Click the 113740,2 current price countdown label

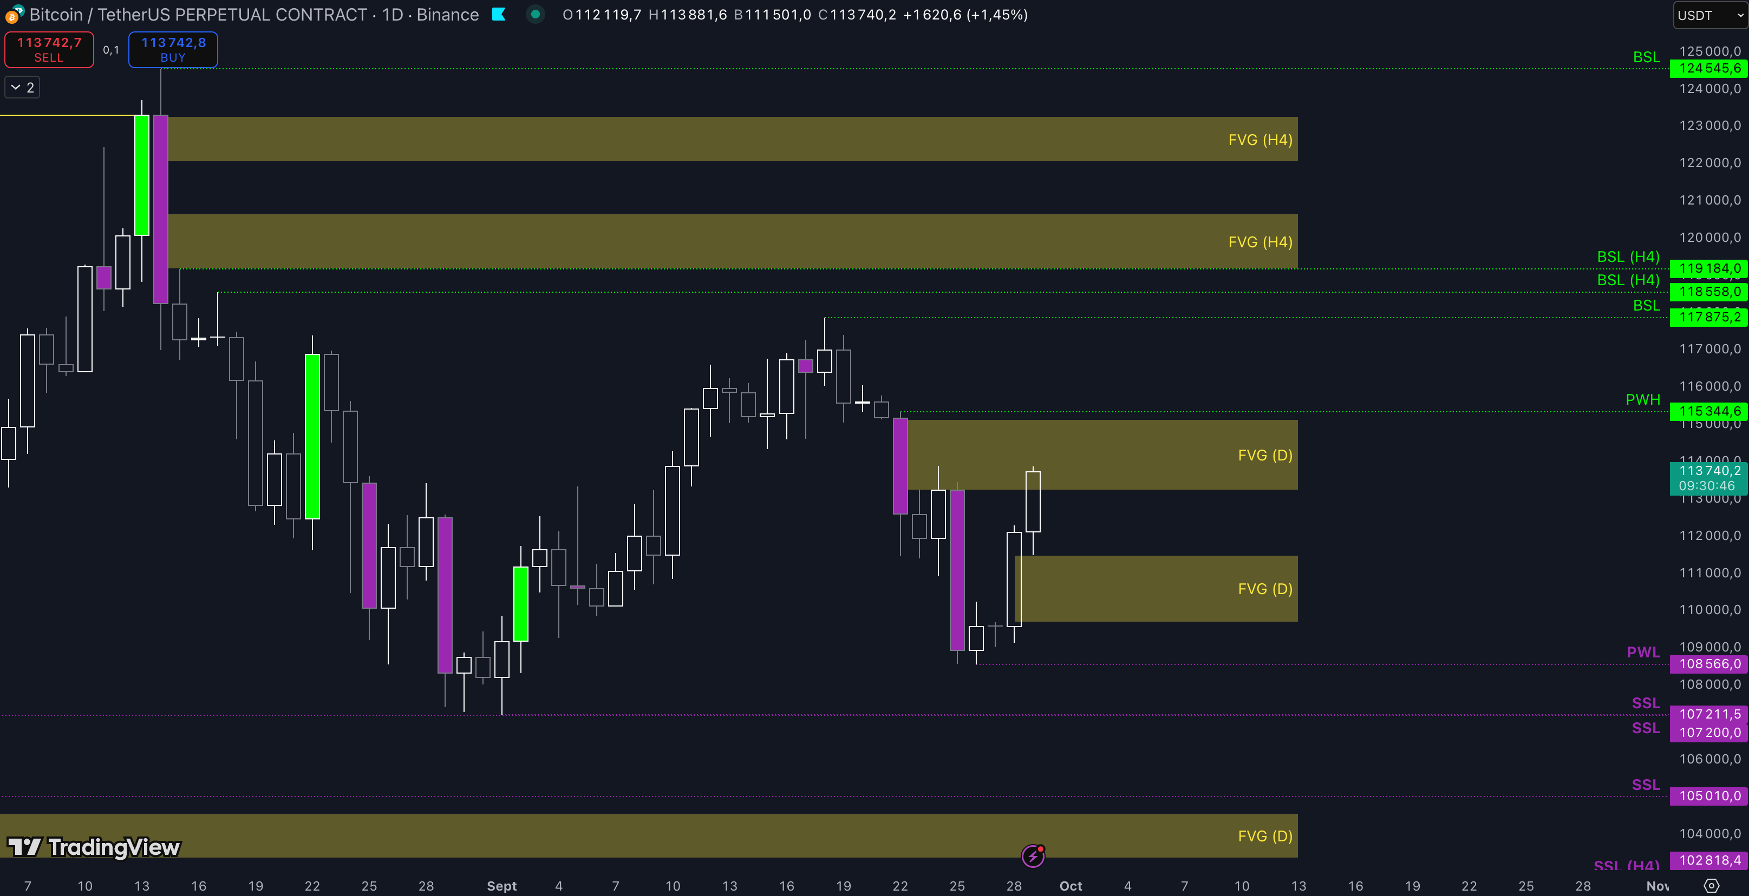pyautogui.click(x=1708, y=478)
